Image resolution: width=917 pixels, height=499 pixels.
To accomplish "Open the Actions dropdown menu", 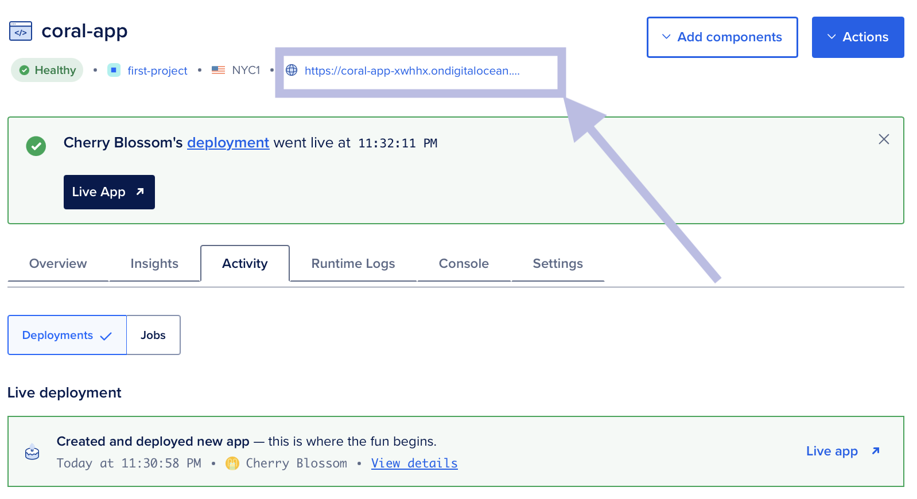I will pos(857,37).
